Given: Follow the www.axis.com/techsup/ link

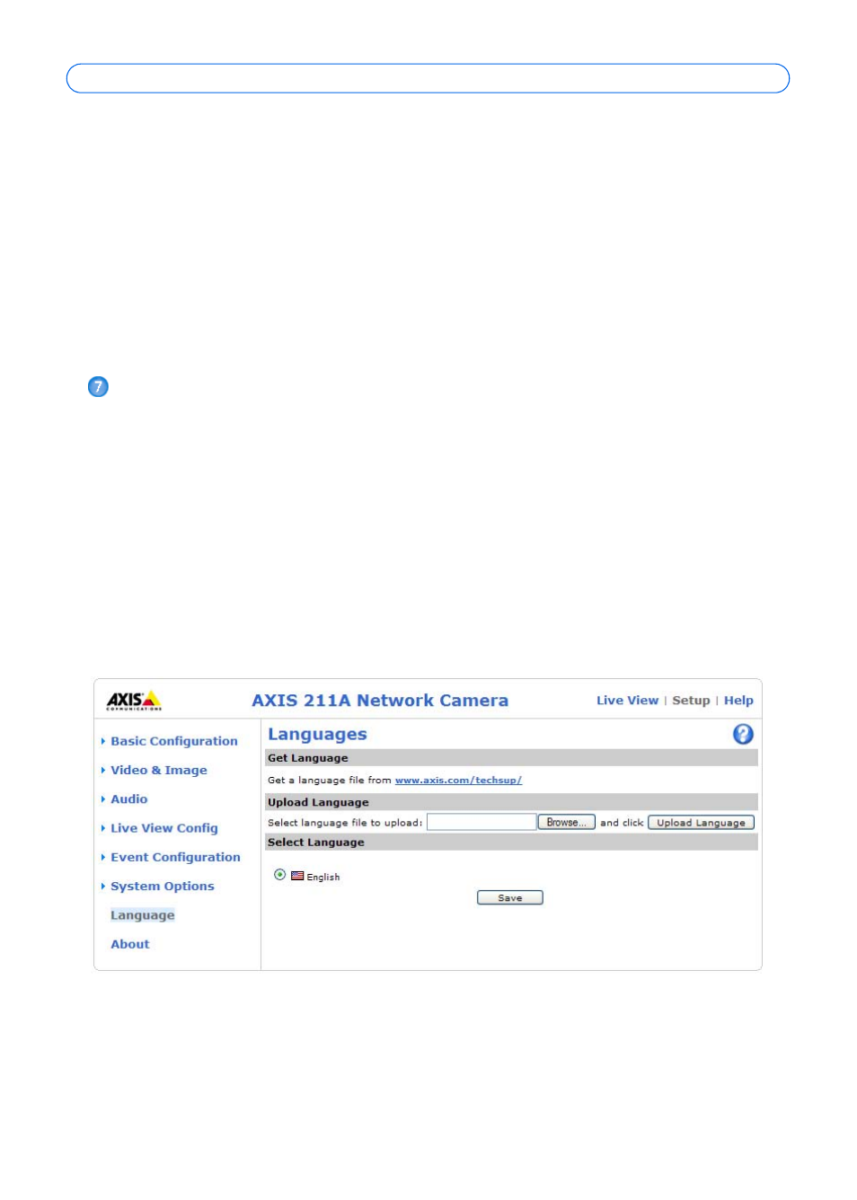Looking at the screenshot, I should pyautogui.click(x=458, y=780).
